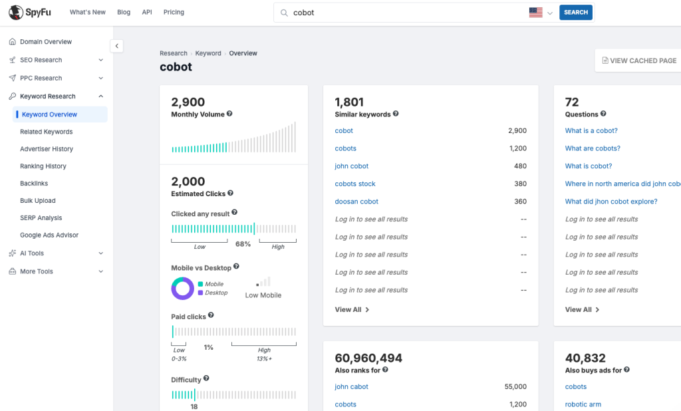The width and height of the screenshot is (681, 411).
Task: Click the help icon beside Difficulty
Action: (206, 379)
